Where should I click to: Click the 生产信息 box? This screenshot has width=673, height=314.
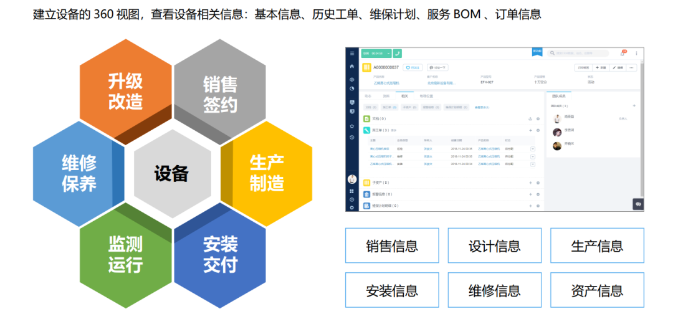pos(597,246)
